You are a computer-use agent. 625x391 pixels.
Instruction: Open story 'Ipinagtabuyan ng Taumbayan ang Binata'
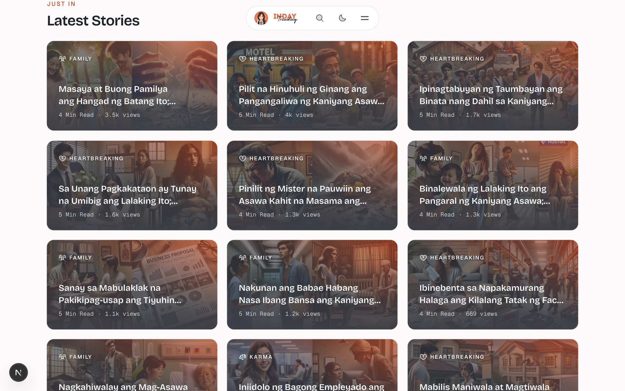point(491,95)
